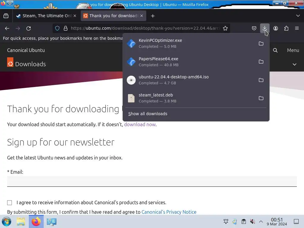Open the desktop settings taskbar icon
Screen dimensions: 304x228
coord(52,221)
